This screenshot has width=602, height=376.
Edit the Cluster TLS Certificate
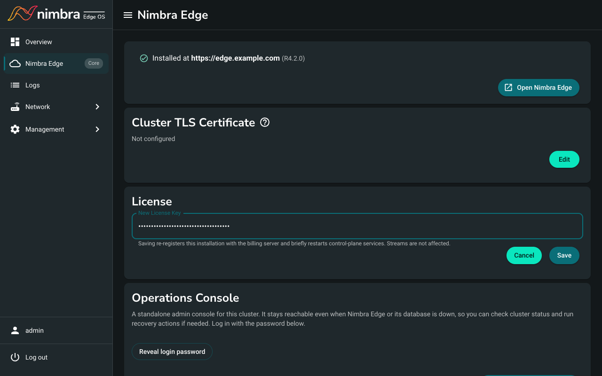click(564, 159)
